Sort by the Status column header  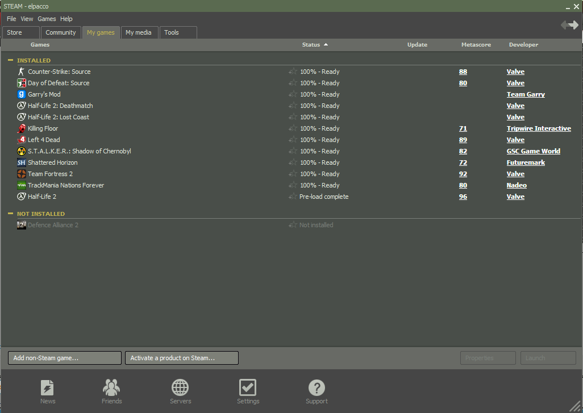[x=315, y=45]
